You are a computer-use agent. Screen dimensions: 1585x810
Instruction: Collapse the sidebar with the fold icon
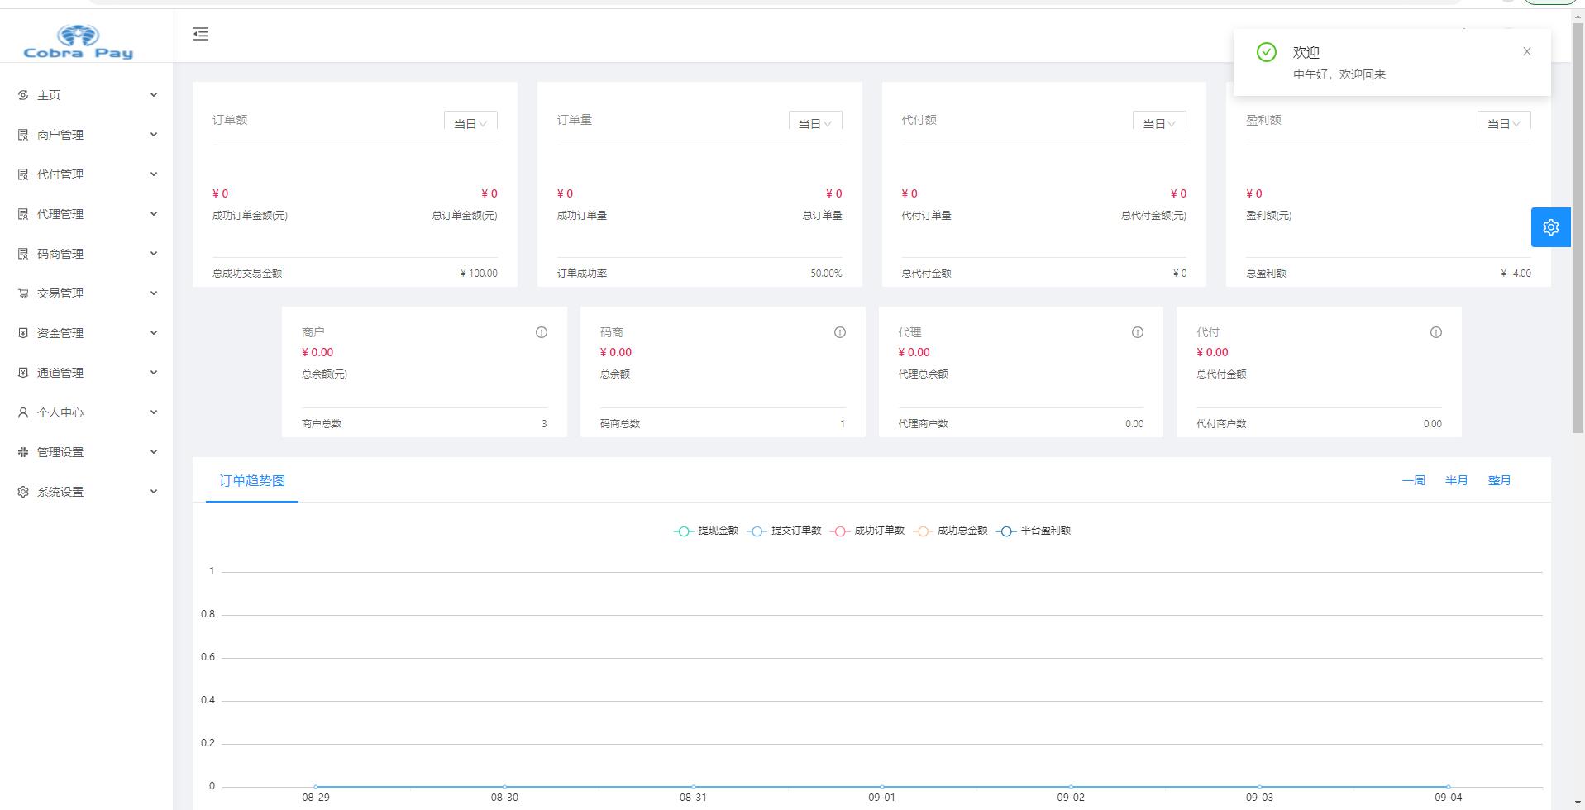[201, 34]
